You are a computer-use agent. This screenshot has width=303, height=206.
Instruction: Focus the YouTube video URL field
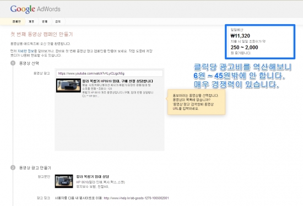[x=110, y=74]
